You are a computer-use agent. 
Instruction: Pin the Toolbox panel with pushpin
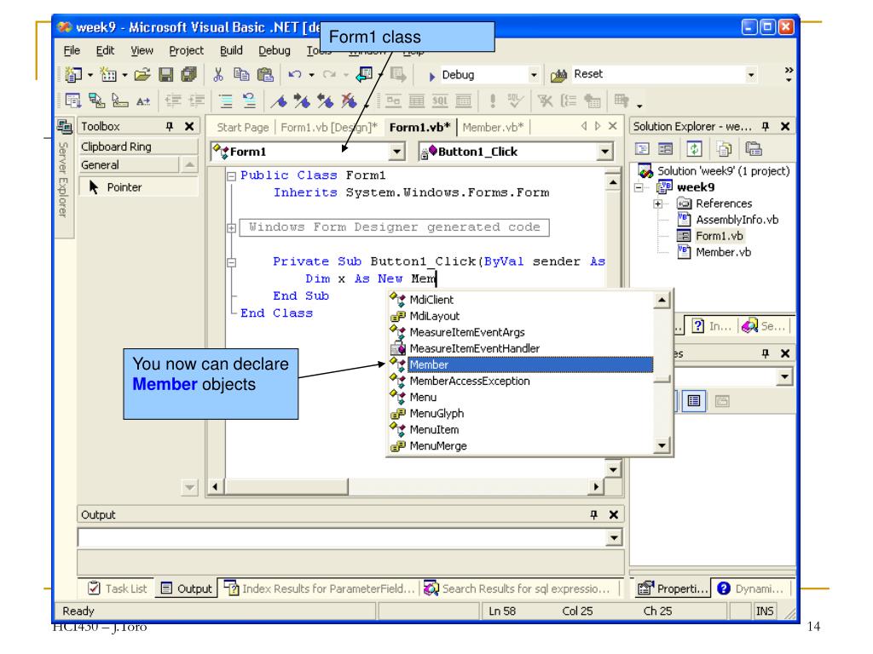tap(170, 126)
